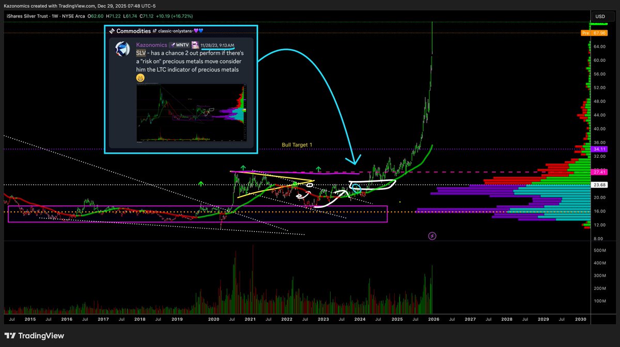
Task: Select the iShares Silver Trust symbol title
Action: 28,16
